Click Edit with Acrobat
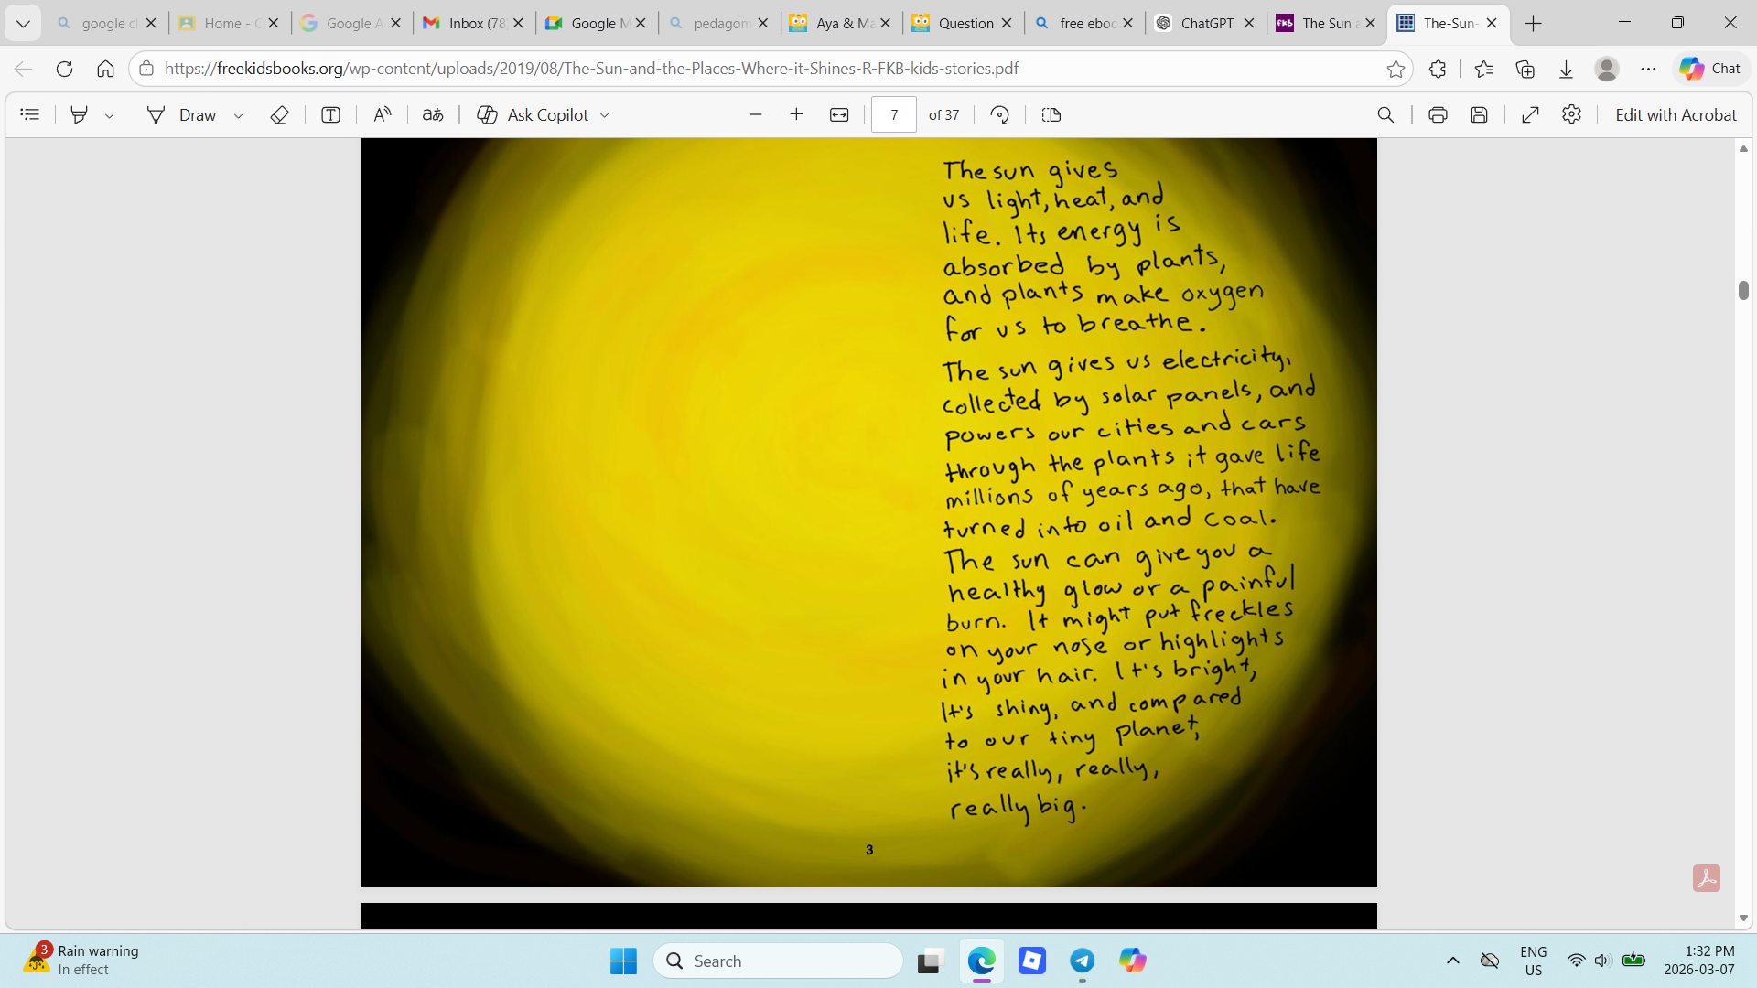This screenshot has height=988, width=1757. (1675, 114)
